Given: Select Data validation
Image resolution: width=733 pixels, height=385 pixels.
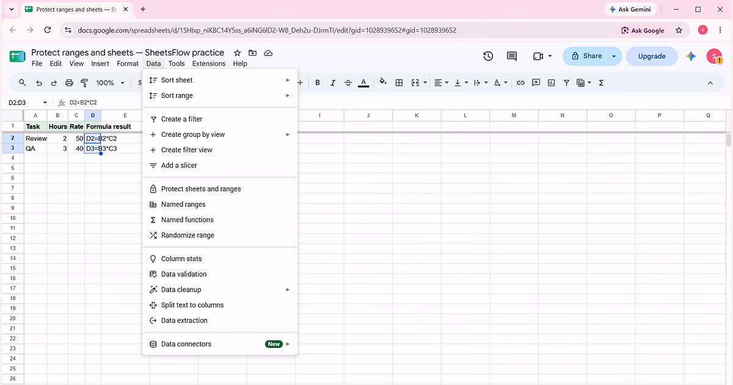Looking at the screenshot, I should tap(220, 274).
